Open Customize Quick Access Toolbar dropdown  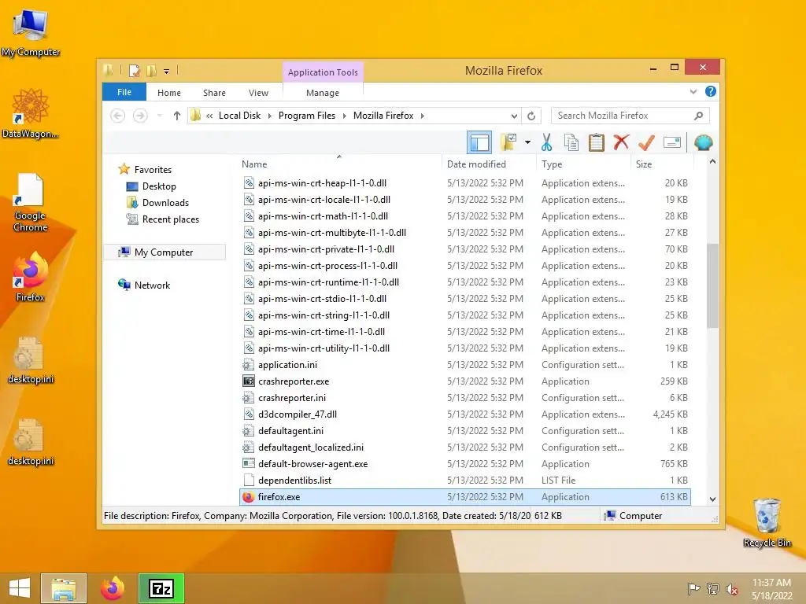(167, 72)
